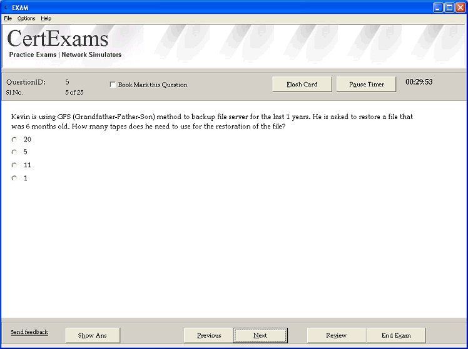Open the Help menu
The width and height of the screenshot is (468, 349).
46,19
